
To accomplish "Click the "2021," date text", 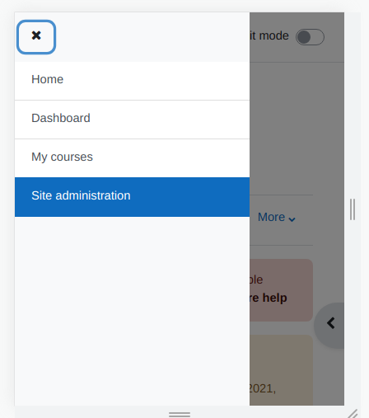I will [262, 388].
